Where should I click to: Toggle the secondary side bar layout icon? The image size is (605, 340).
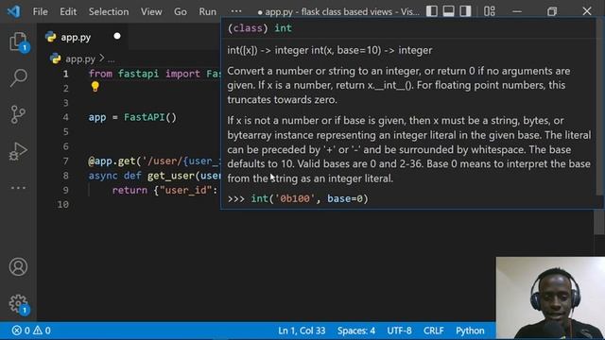(465, 11)
